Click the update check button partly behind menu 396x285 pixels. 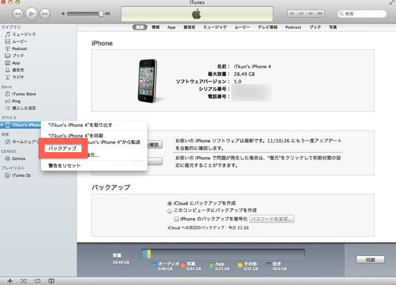[x=155, y=145]
